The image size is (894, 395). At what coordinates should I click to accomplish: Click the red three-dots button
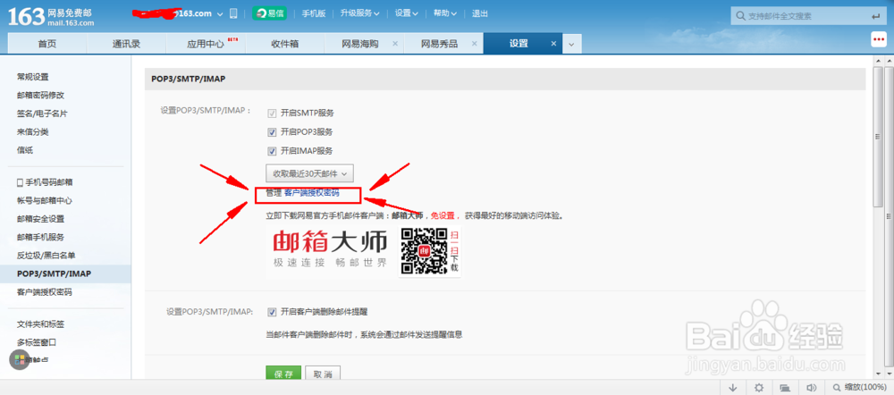pos(879,39)
